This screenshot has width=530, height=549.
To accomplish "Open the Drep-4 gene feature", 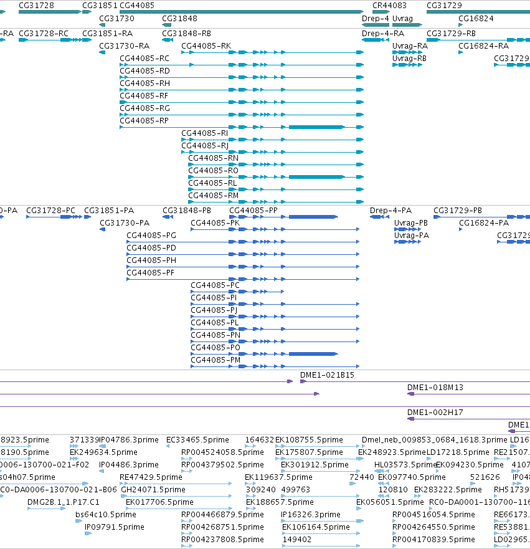I will coord(376,25).
